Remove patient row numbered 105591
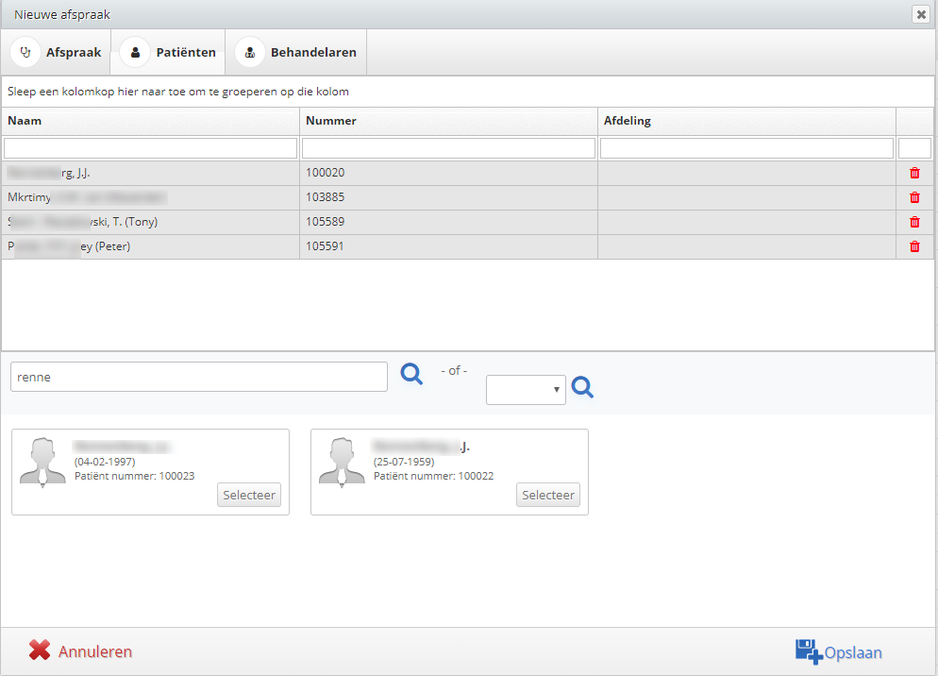Viewport: 938px width, 676px height. pyautogui.click(x=914, y=246)
